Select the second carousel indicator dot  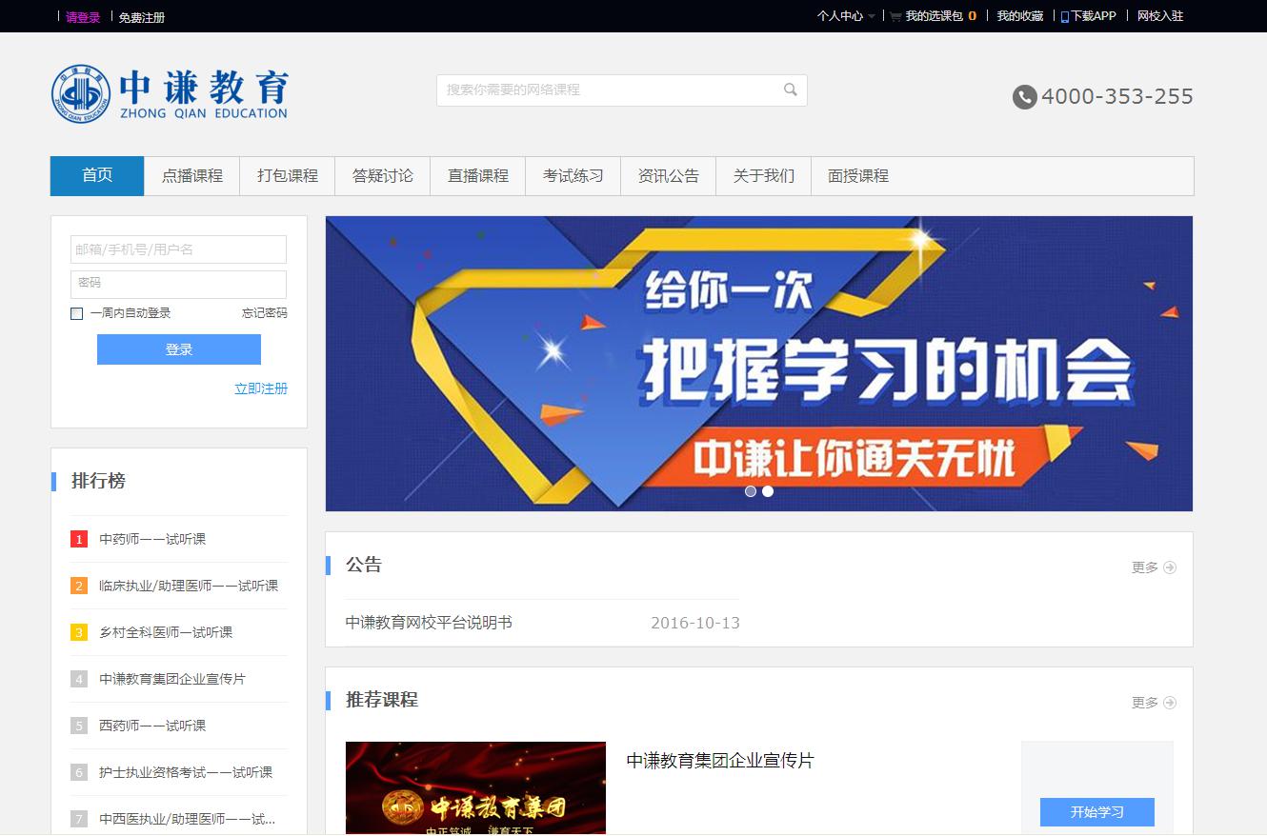(768, 491)
